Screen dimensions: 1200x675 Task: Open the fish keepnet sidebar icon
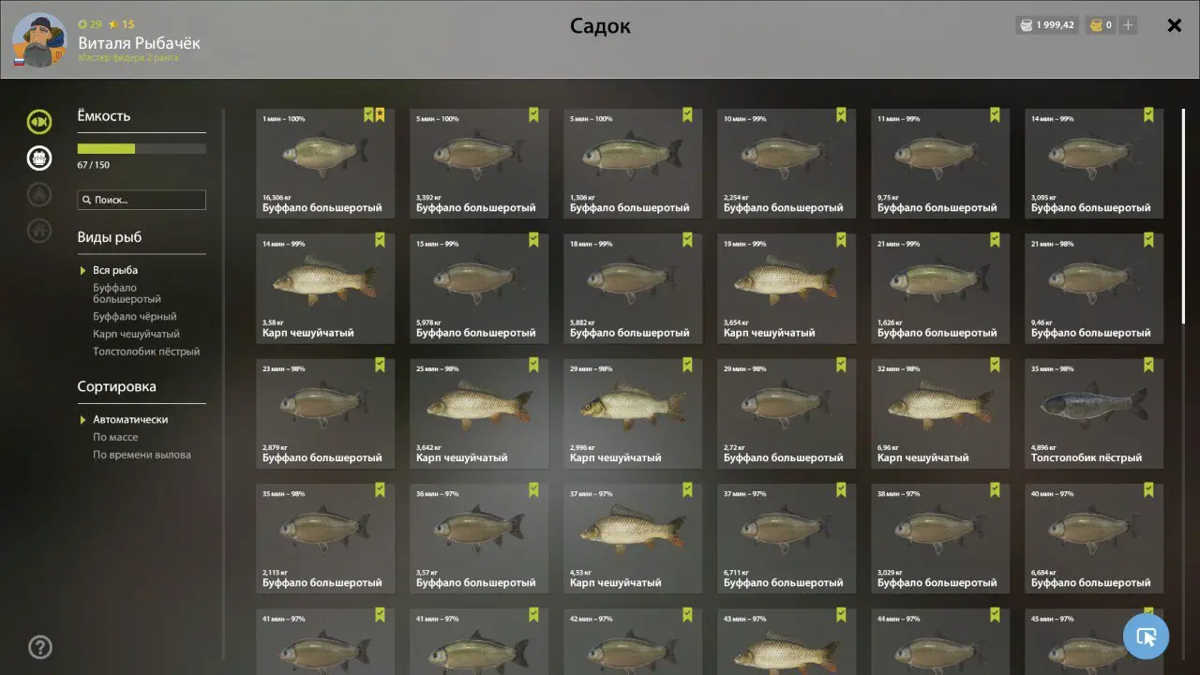pyautogui.click(x=39, y=121)
